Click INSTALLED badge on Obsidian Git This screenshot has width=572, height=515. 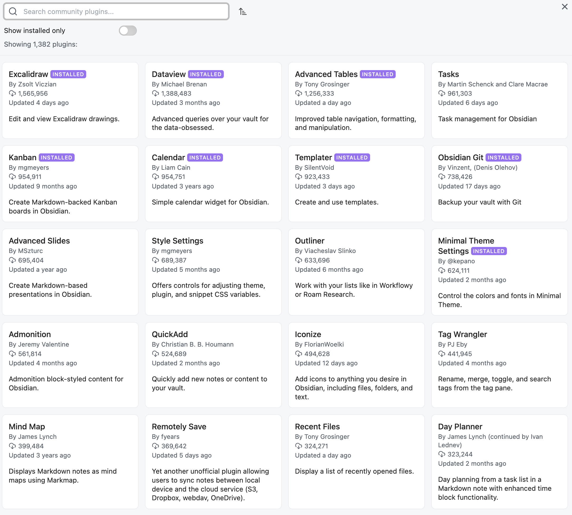(503, 158)
